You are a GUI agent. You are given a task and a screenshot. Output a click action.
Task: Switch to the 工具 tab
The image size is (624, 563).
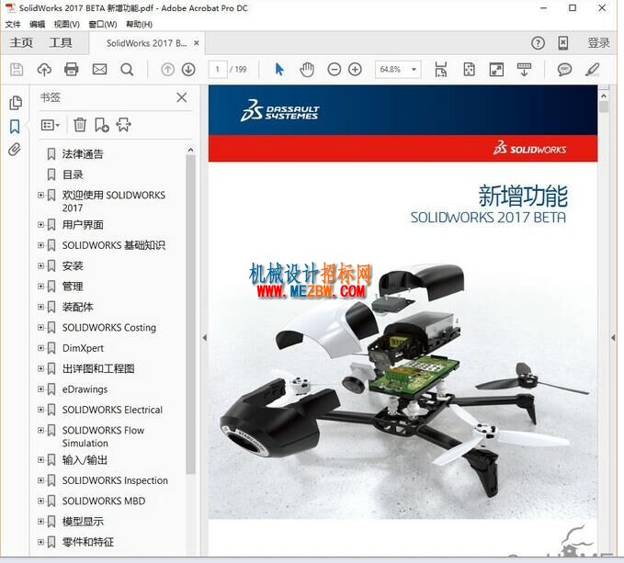click(61, 43)
